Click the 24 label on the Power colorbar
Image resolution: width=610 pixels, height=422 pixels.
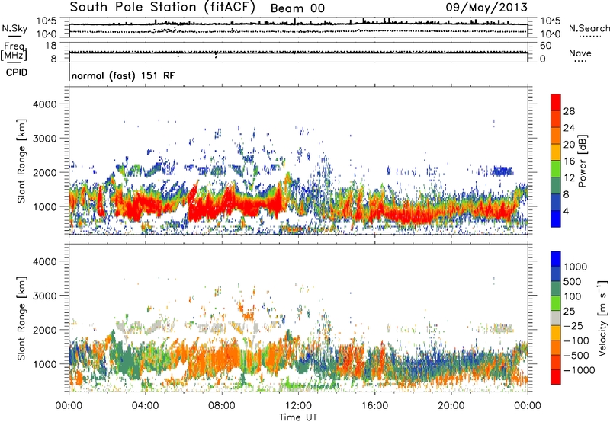569,128
